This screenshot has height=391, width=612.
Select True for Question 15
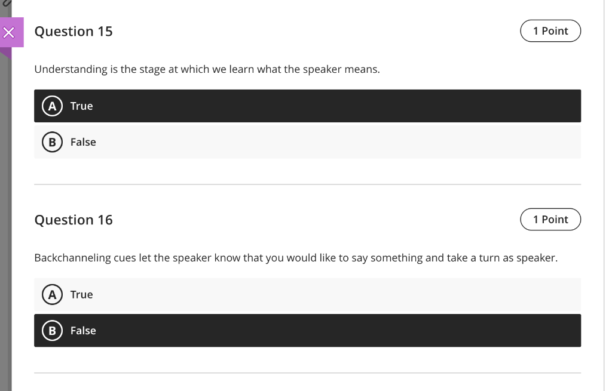pyautogui.click(x=239, y=106)
